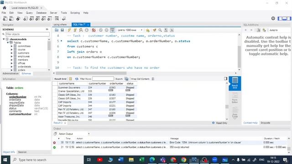Stop the running query
292x164 pixels.
point(87,30)
